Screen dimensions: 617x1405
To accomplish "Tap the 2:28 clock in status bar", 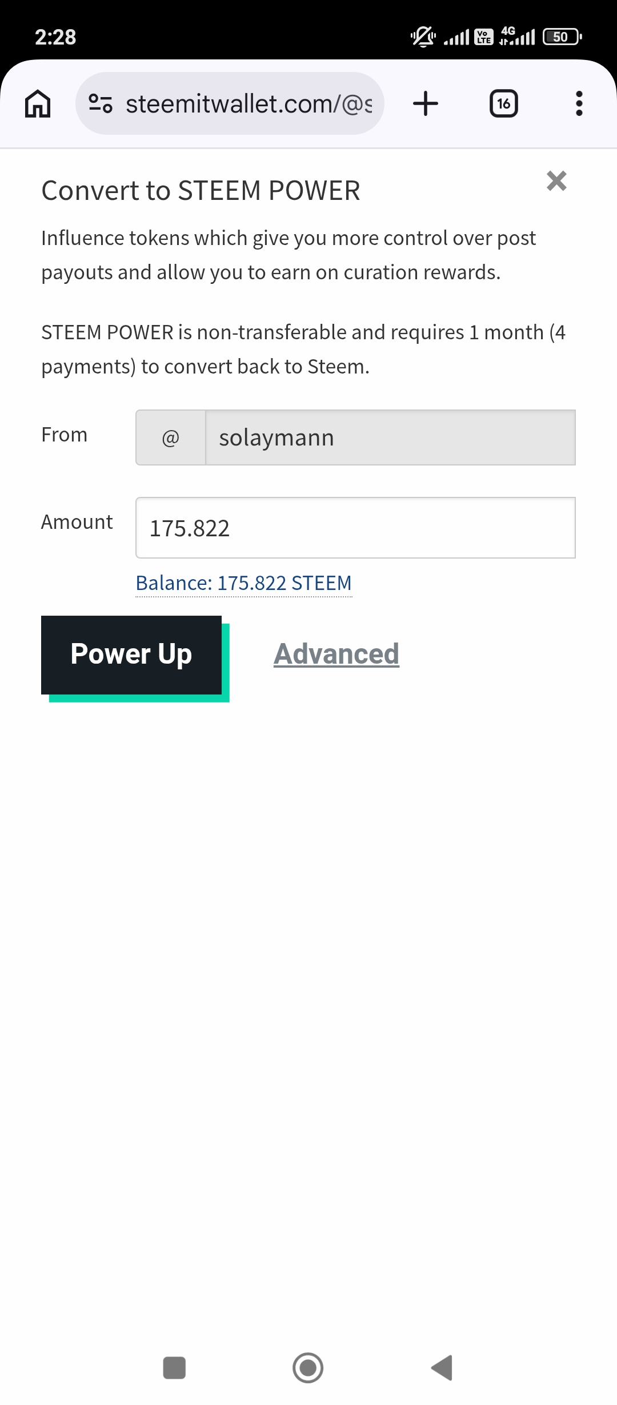I will pos(55,37).
